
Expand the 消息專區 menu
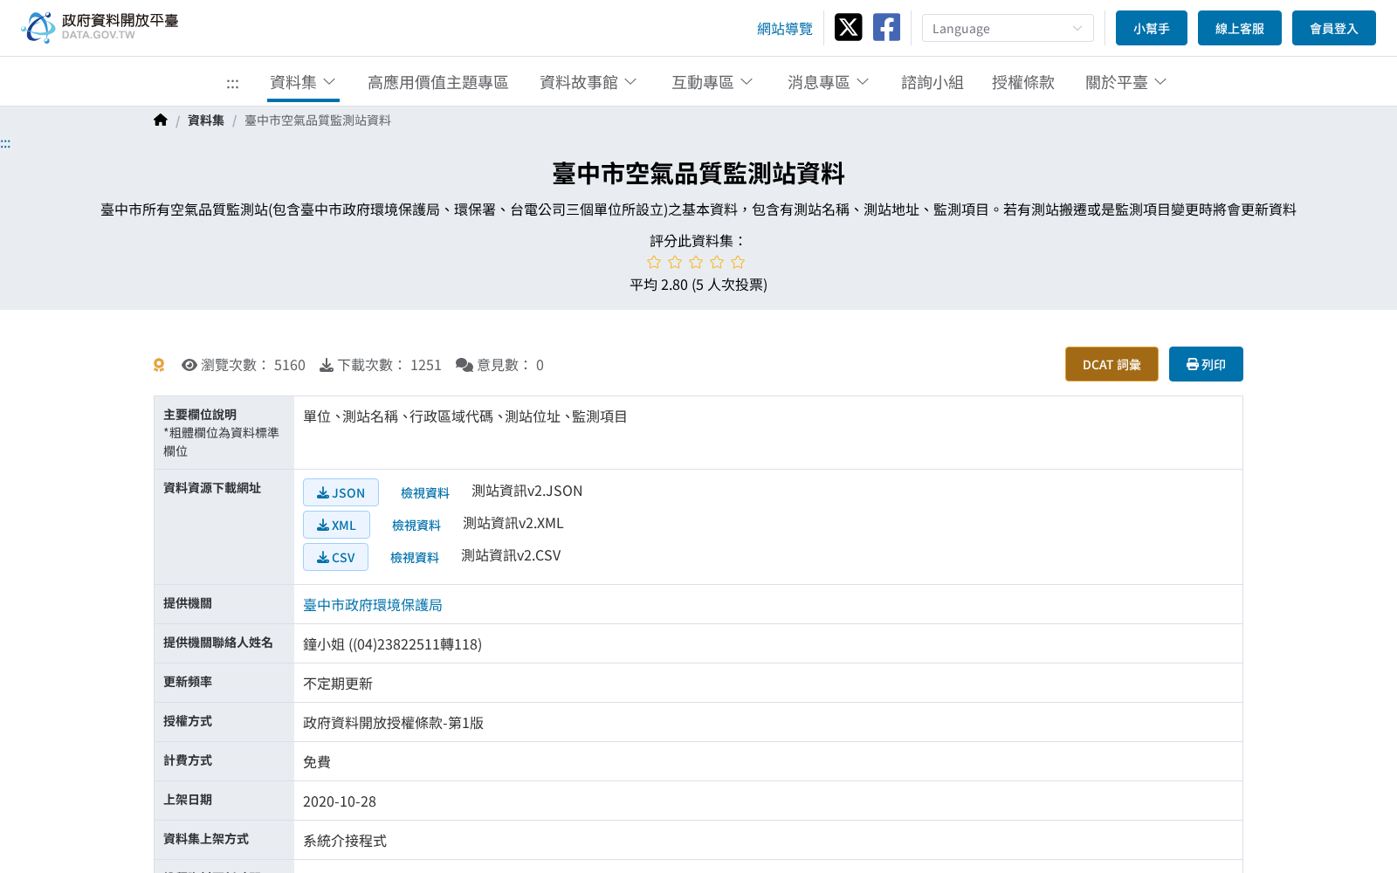click(829, 82)
